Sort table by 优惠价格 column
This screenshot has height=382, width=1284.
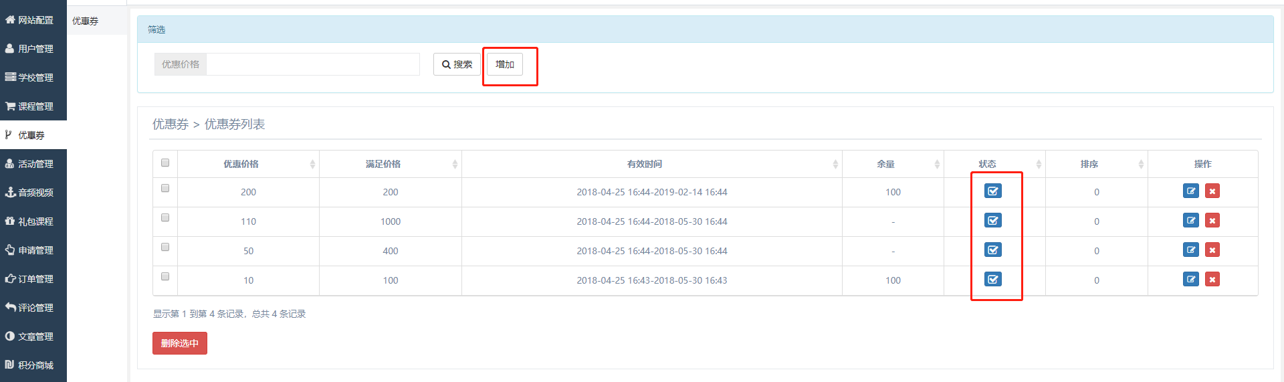[248, 164]
